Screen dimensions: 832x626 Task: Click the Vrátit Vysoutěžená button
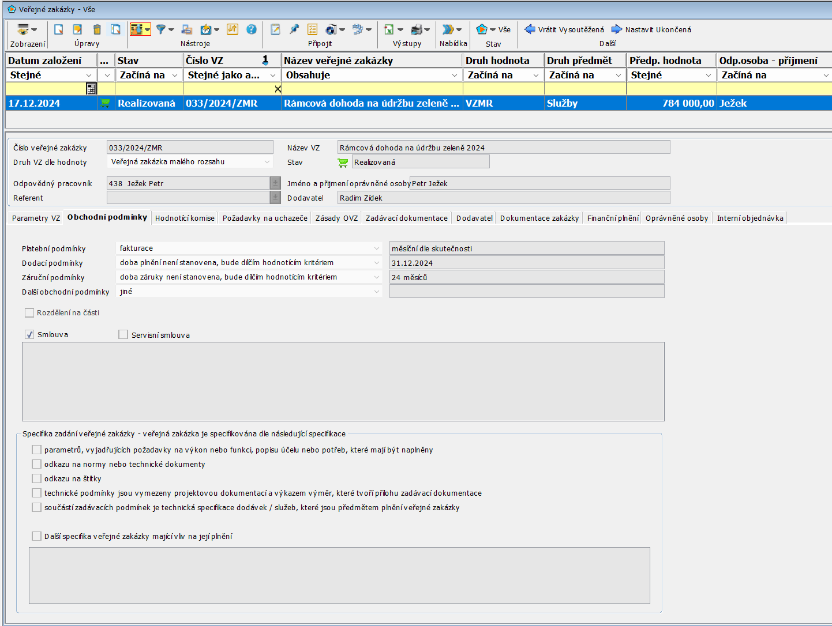tap(564, 29)
